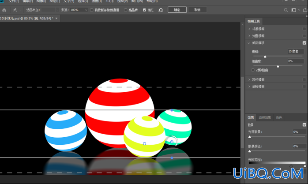Click the 光照范围 gradient bar

point(277,163)
